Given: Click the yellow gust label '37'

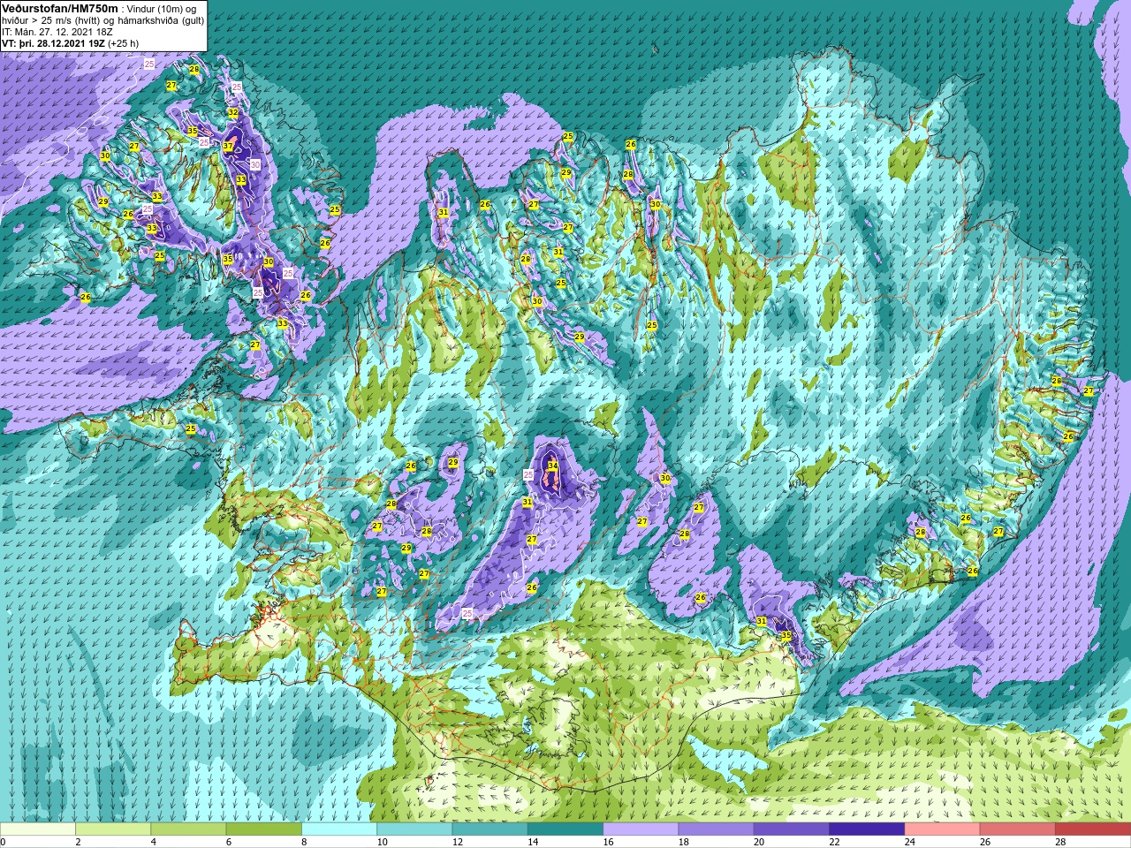Looking at the screenshot, I should [228, 147].
